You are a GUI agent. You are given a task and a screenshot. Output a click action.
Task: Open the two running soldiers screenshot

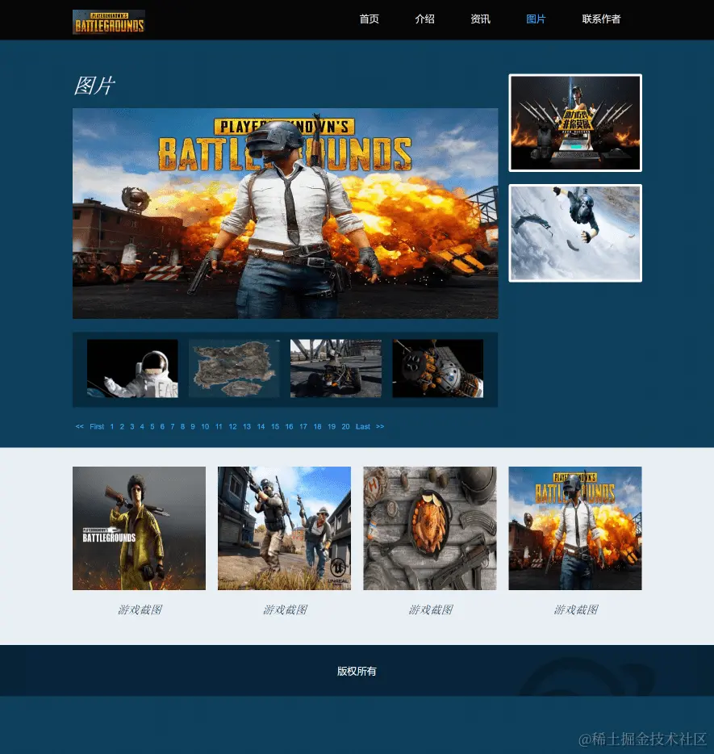(x=285, y=528)
